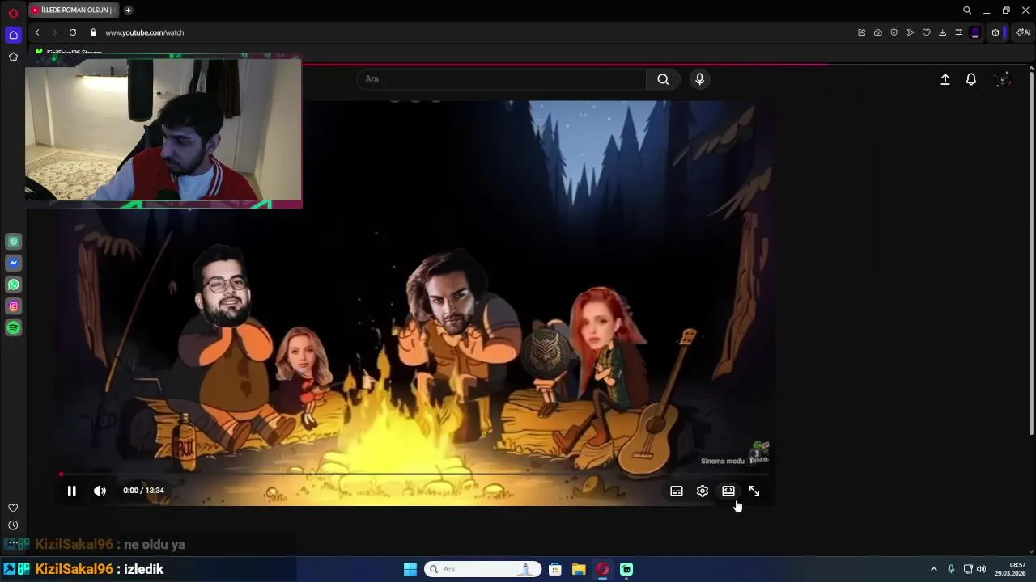Reload the page

pos(73,32)
